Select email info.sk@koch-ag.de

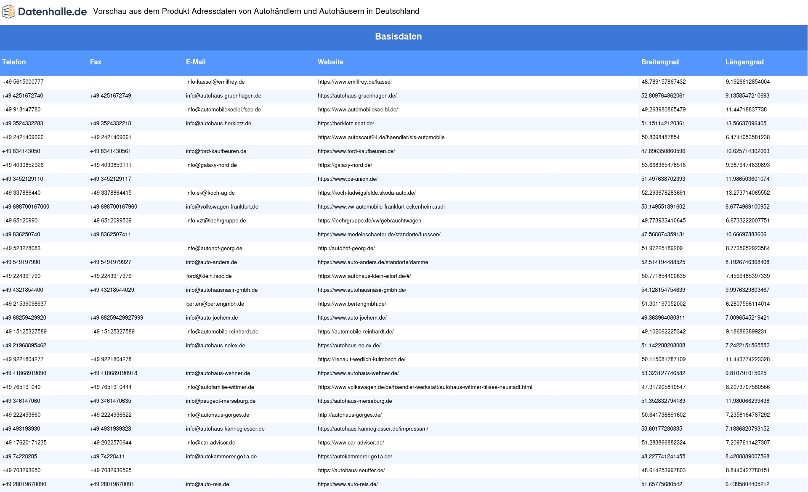point(210,193)
